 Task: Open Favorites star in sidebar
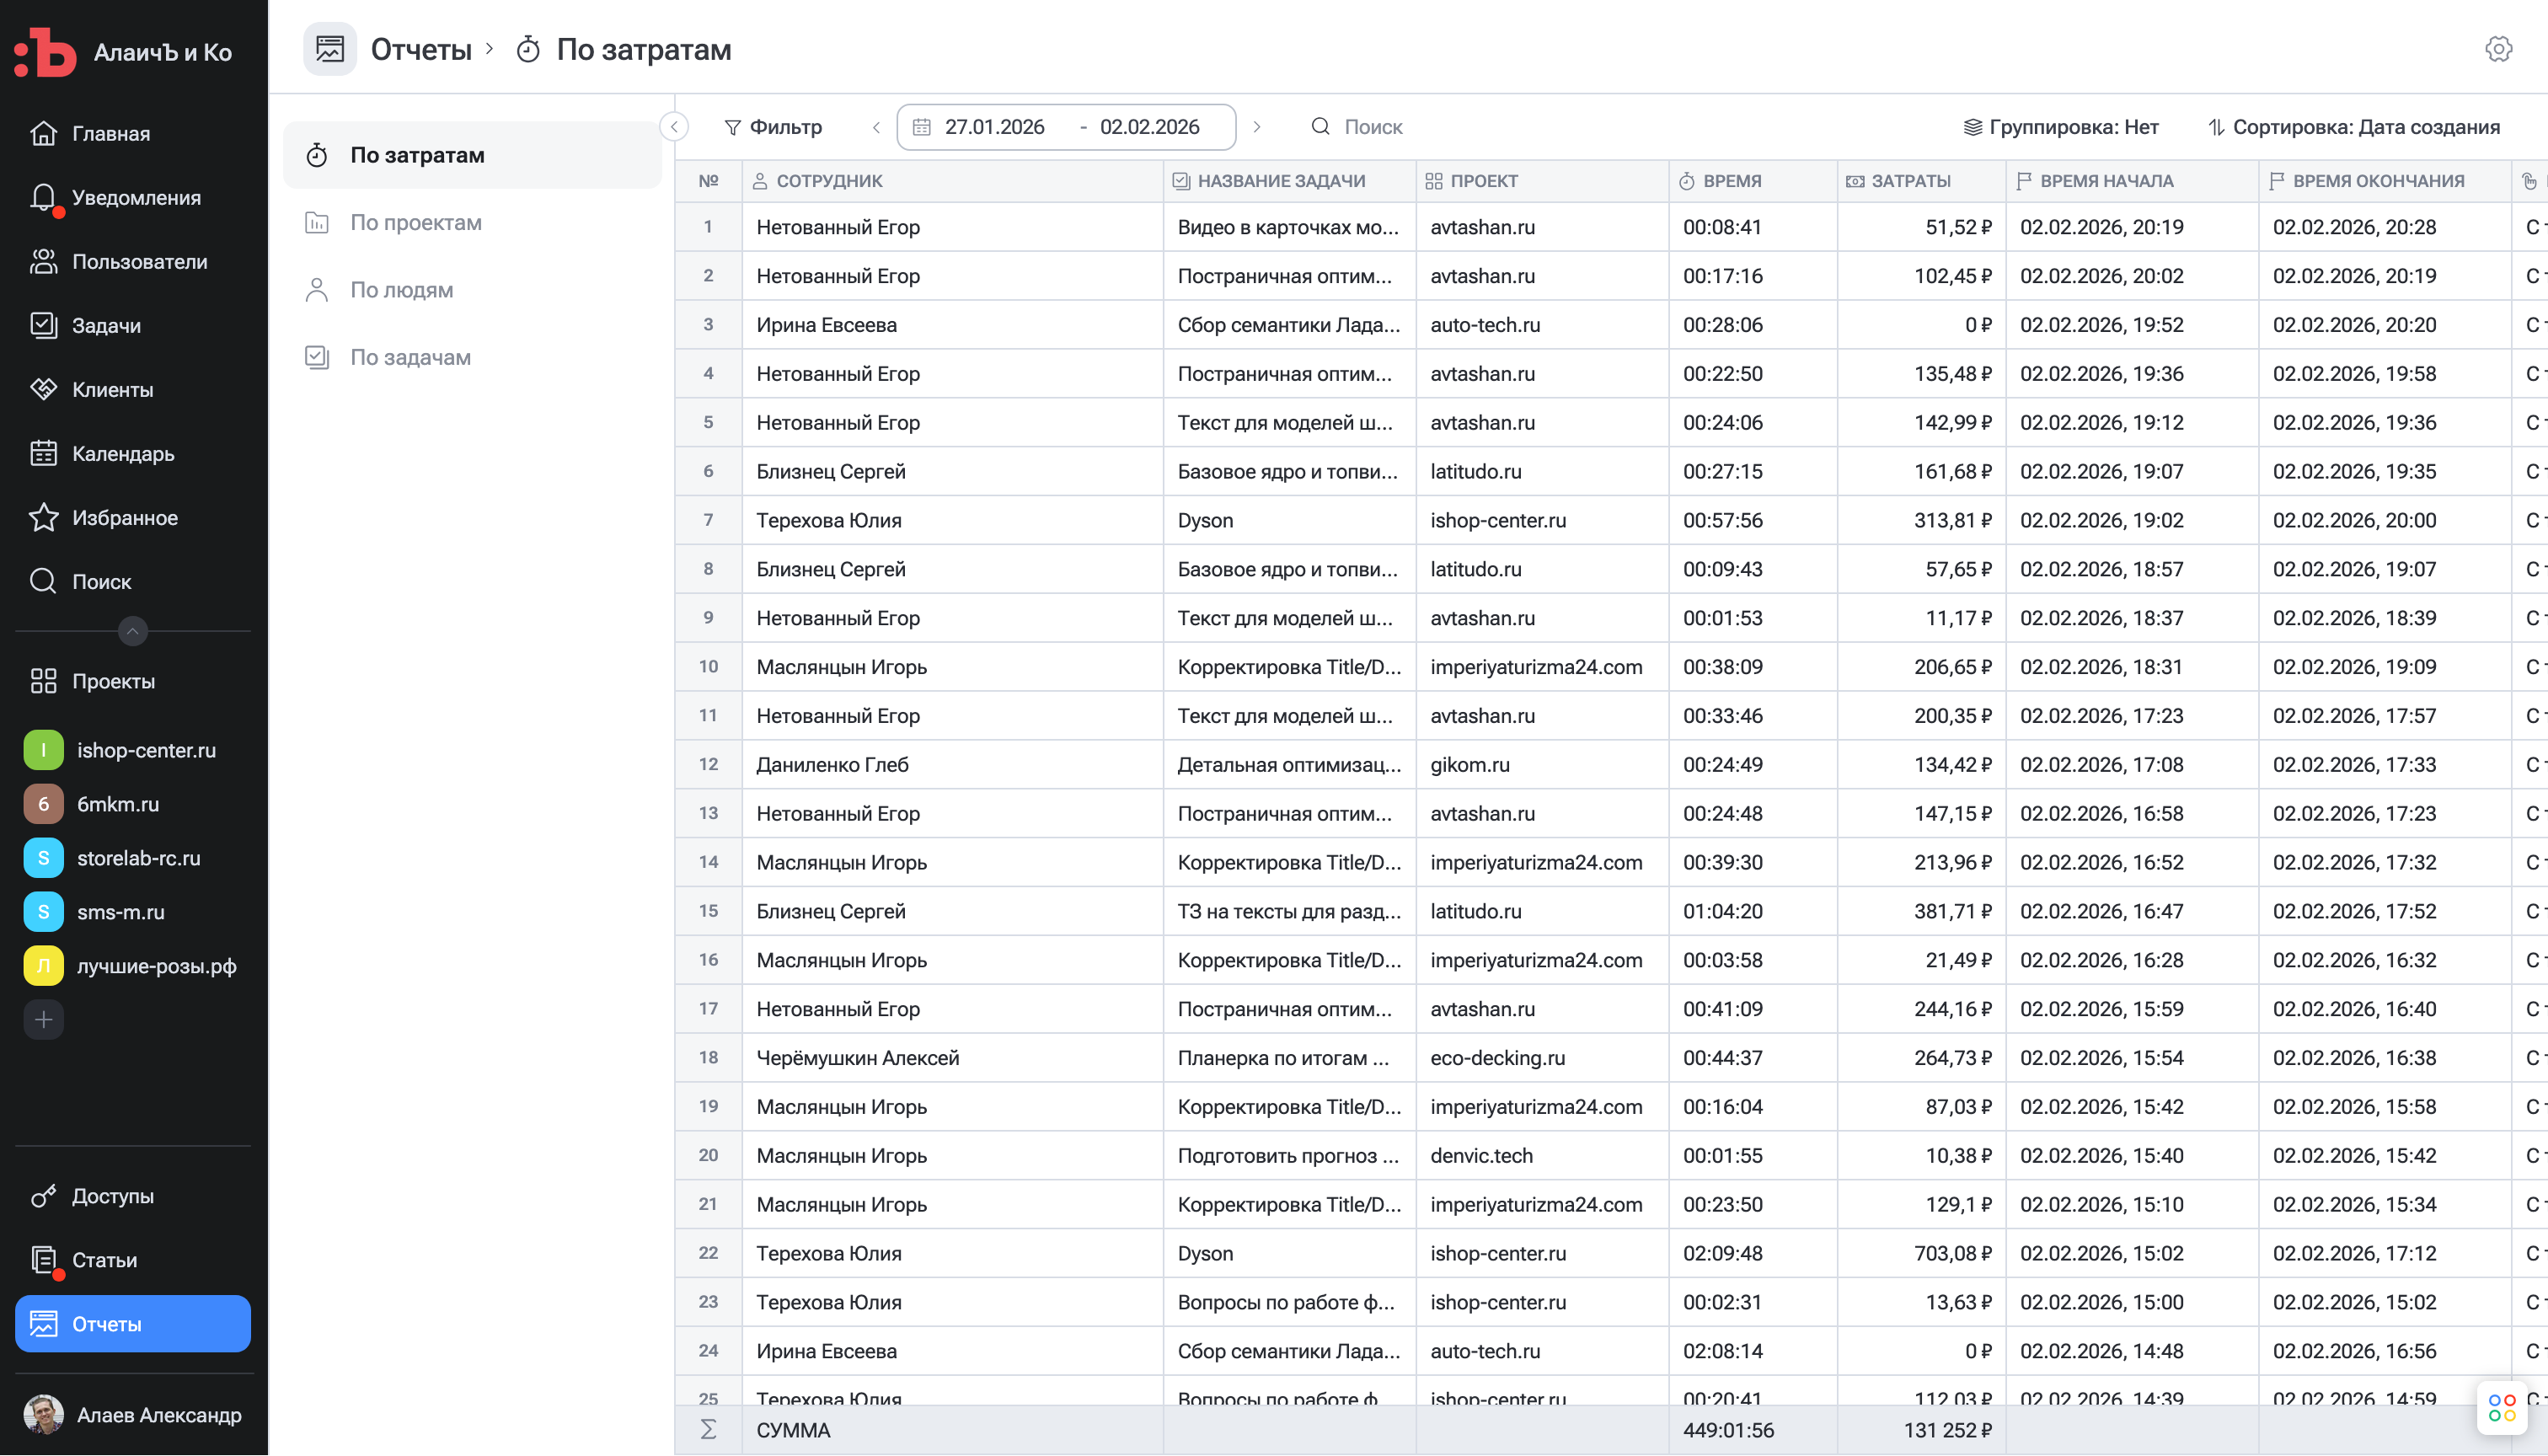pyautogui.click(x=43, y=518)
